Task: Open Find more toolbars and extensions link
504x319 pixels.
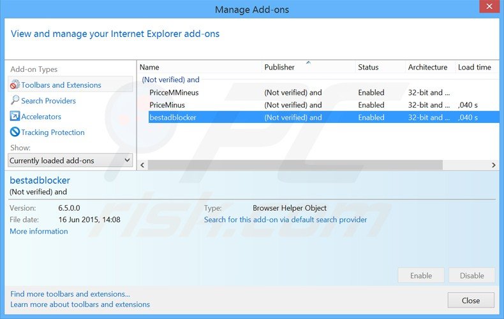Action: [70, 294]
